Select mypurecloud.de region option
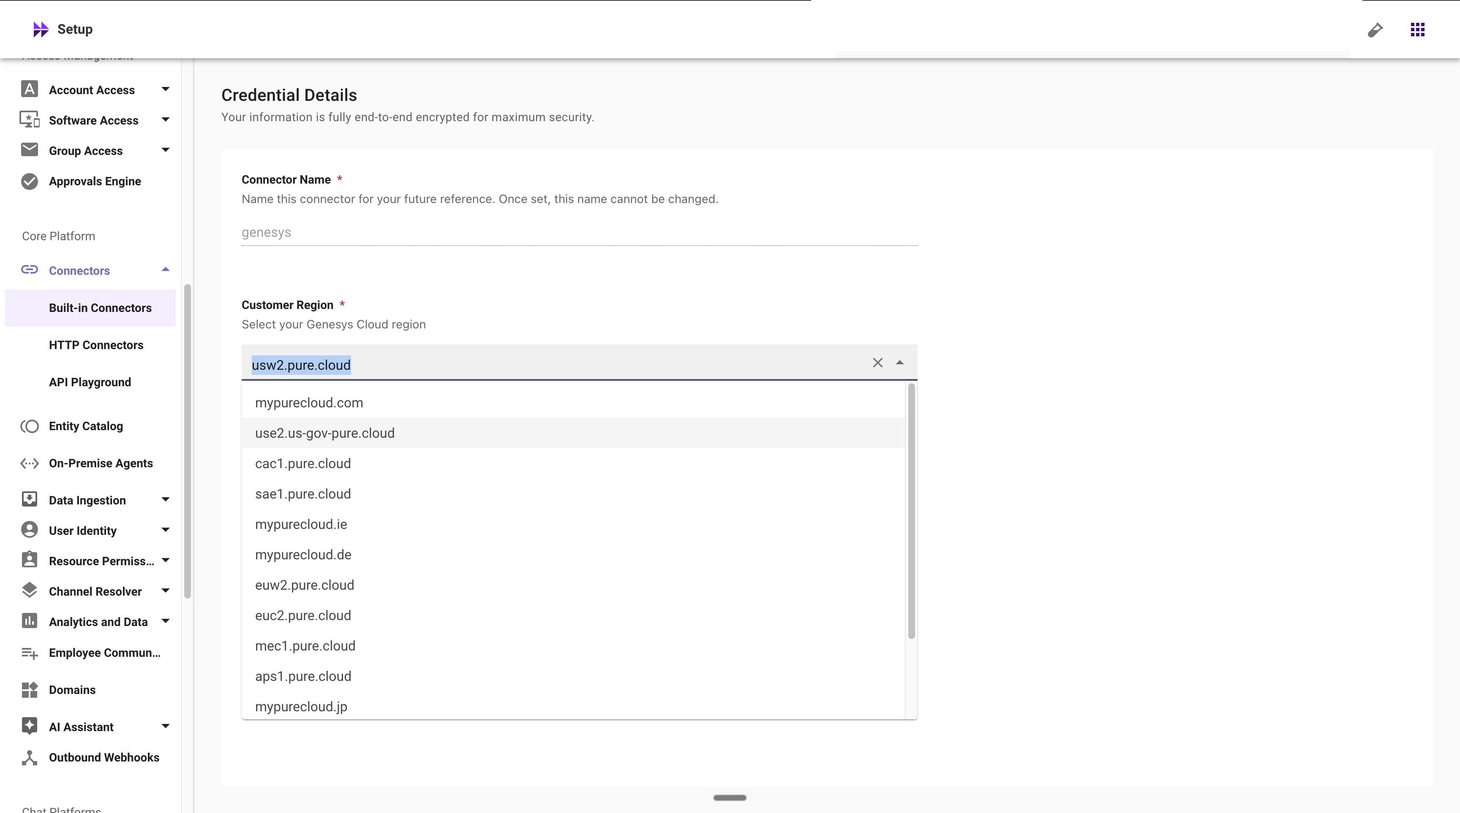Screen dimensions: 1460x813 click(x=573, y=555)
